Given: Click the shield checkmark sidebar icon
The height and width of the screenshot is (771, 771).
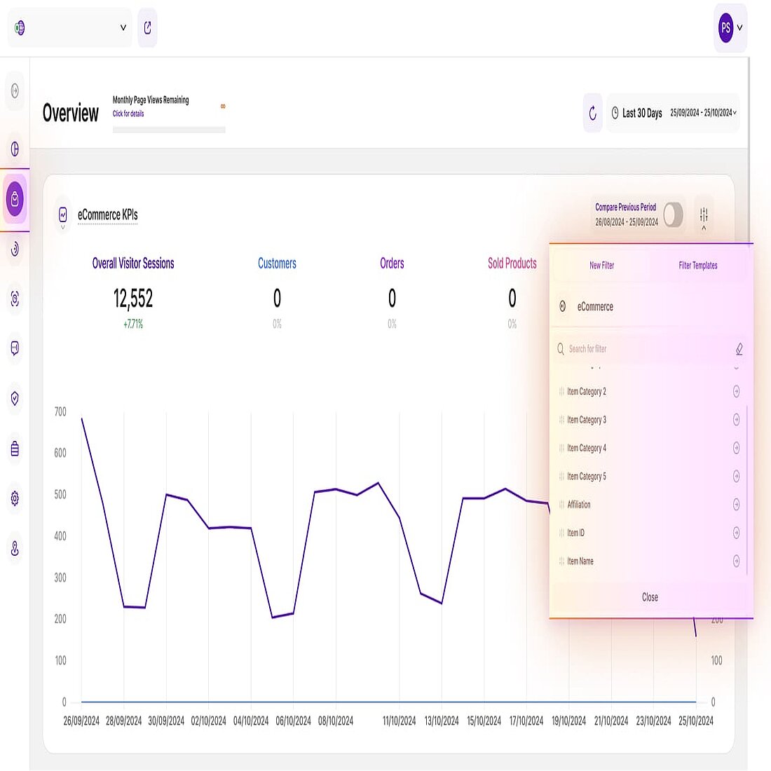Looking at the screenshot, I should tap(15, 398).
